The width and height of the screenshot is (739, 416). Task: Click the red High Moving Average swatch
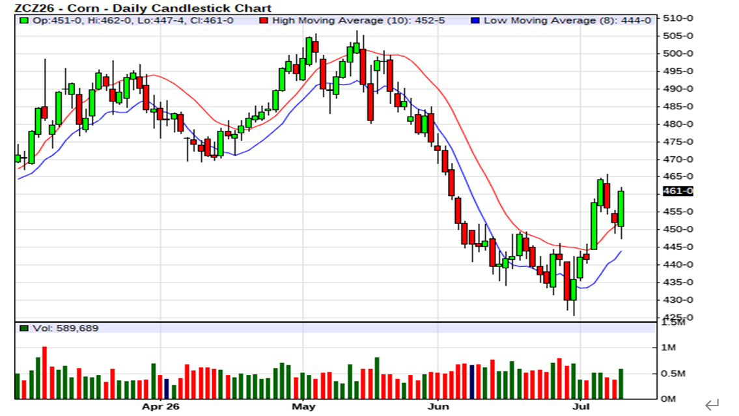[264, 21]
